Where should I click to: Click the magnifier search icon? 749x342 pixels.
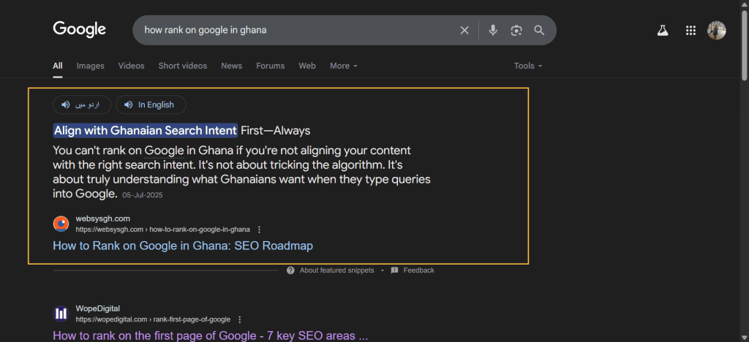coord(539,31)
